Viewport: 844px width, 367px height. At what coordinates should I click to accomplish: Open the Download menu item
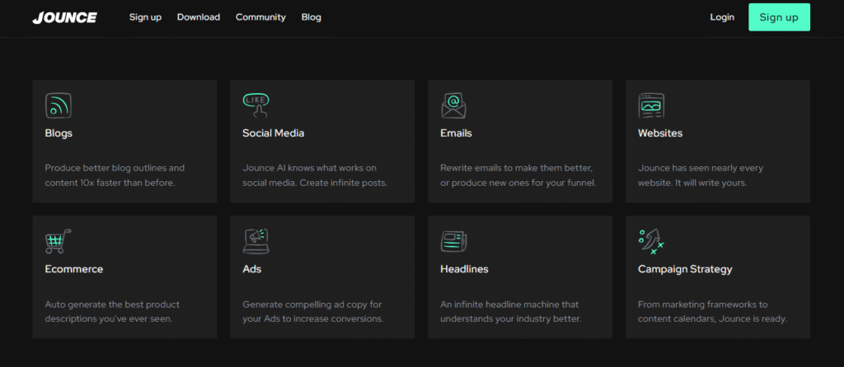pyautogui.click(x=199, y=17)
